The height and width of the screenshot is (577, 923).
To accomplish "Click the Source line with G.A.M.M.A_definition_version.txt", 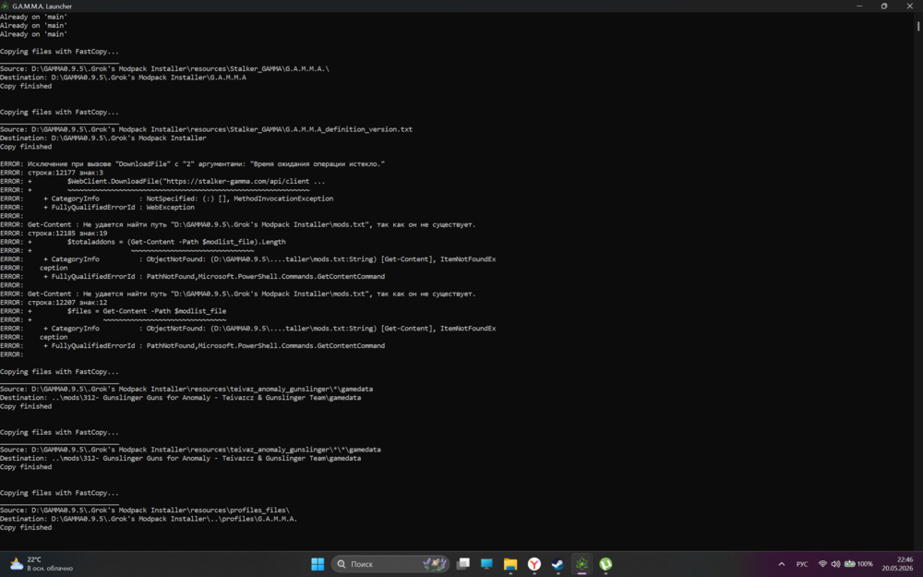I will (206, 129).
